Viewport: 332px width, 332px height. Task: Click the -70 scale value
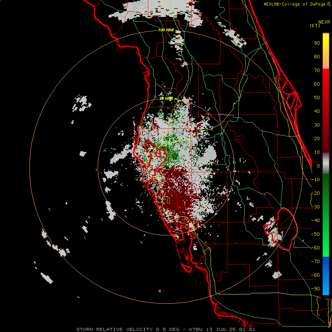coord(315,262)
